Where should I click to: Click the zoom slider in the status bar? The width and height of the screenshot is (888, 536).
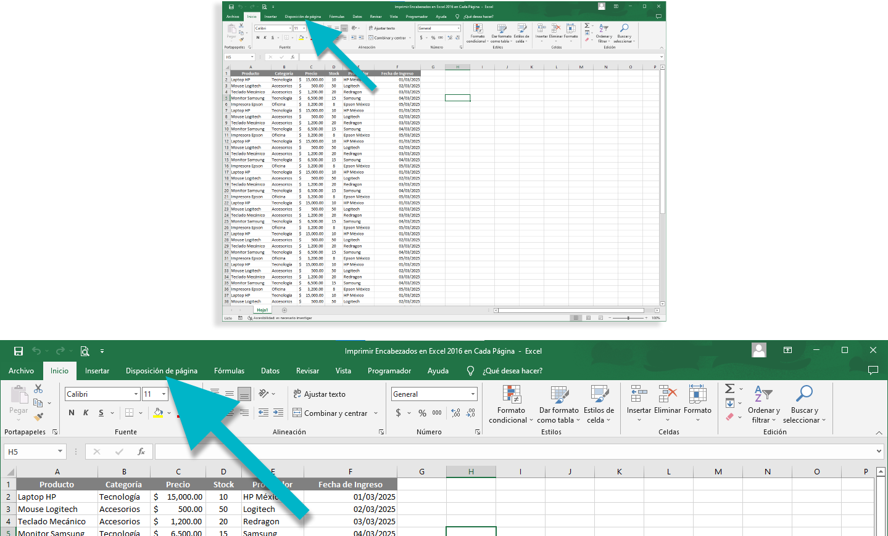628,318
